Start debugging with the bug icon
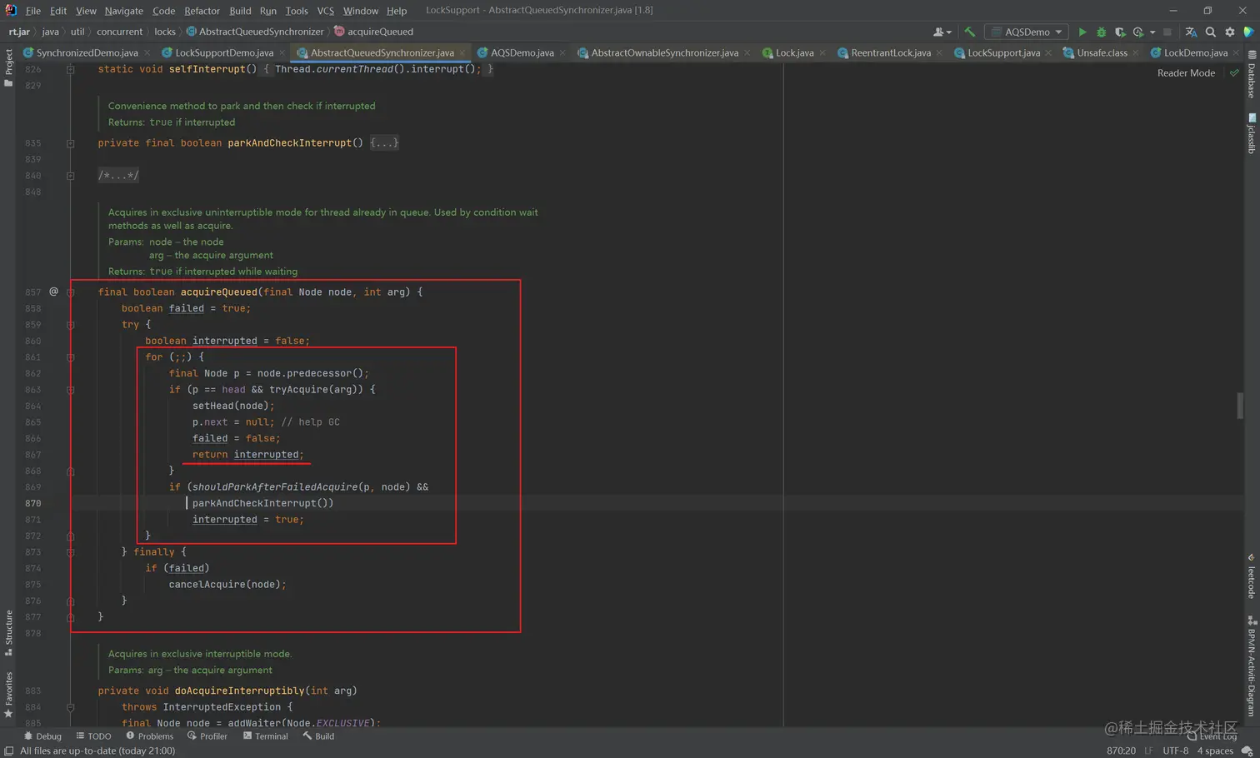Viewport: 1260px width, 758px height. (1101, 32)
